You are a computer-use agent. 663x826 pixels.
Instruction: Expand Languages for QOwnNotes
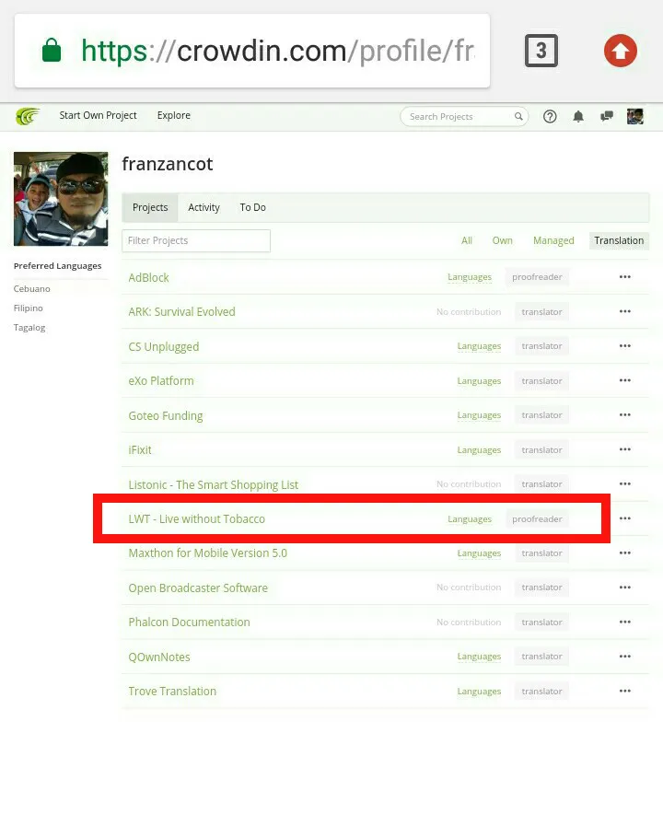(x=479, y=657)
